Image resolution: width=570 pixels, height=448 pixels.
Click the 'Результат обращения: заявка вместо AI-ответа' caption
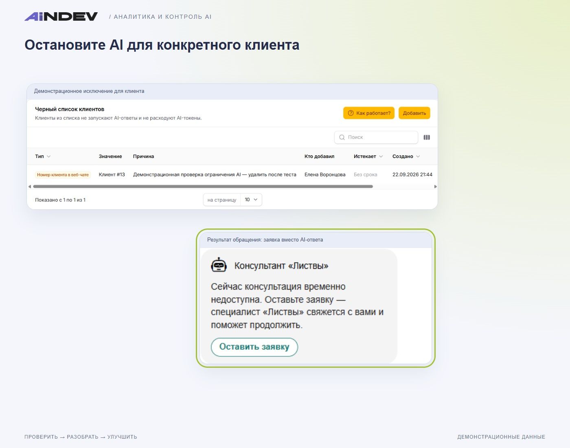(265, 240)
